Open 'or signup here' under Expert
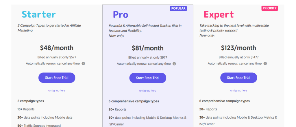 click(238, 90)
